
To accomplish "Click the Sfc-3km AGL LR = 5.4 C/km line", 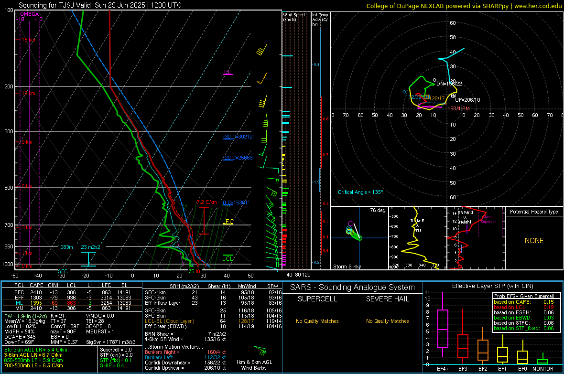I will [36, 350].
